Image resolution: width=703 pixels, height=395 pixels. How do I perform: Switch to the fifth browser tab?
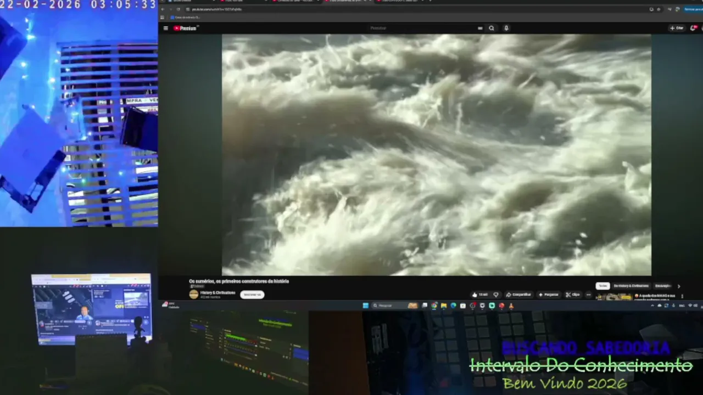coord(399,1)
